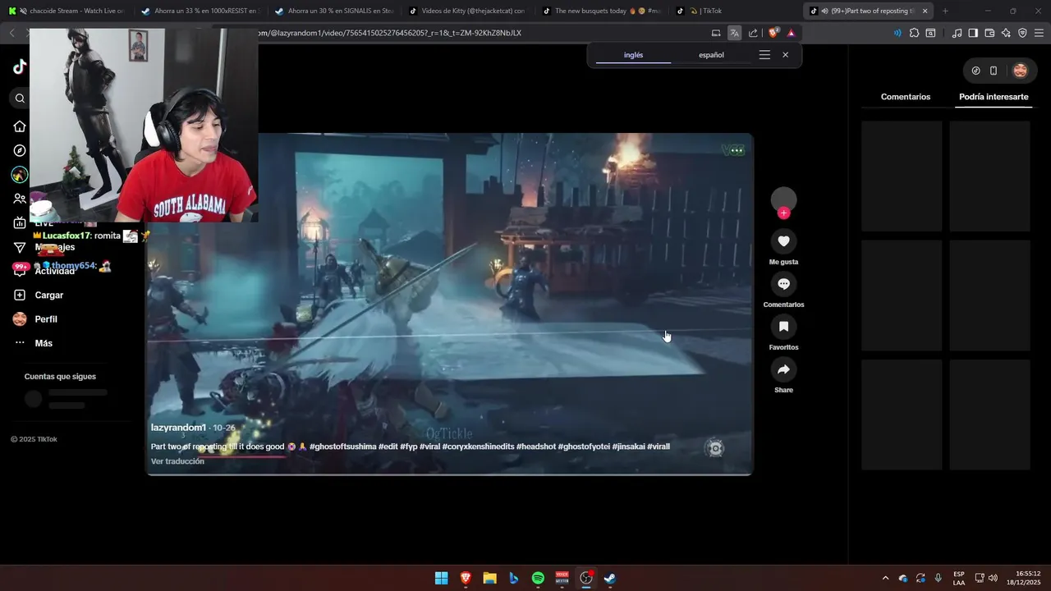The height and width of the screenshot is (591, 1051).
Task: Click the translate icon in address bar
Action: tap(734, 33)
